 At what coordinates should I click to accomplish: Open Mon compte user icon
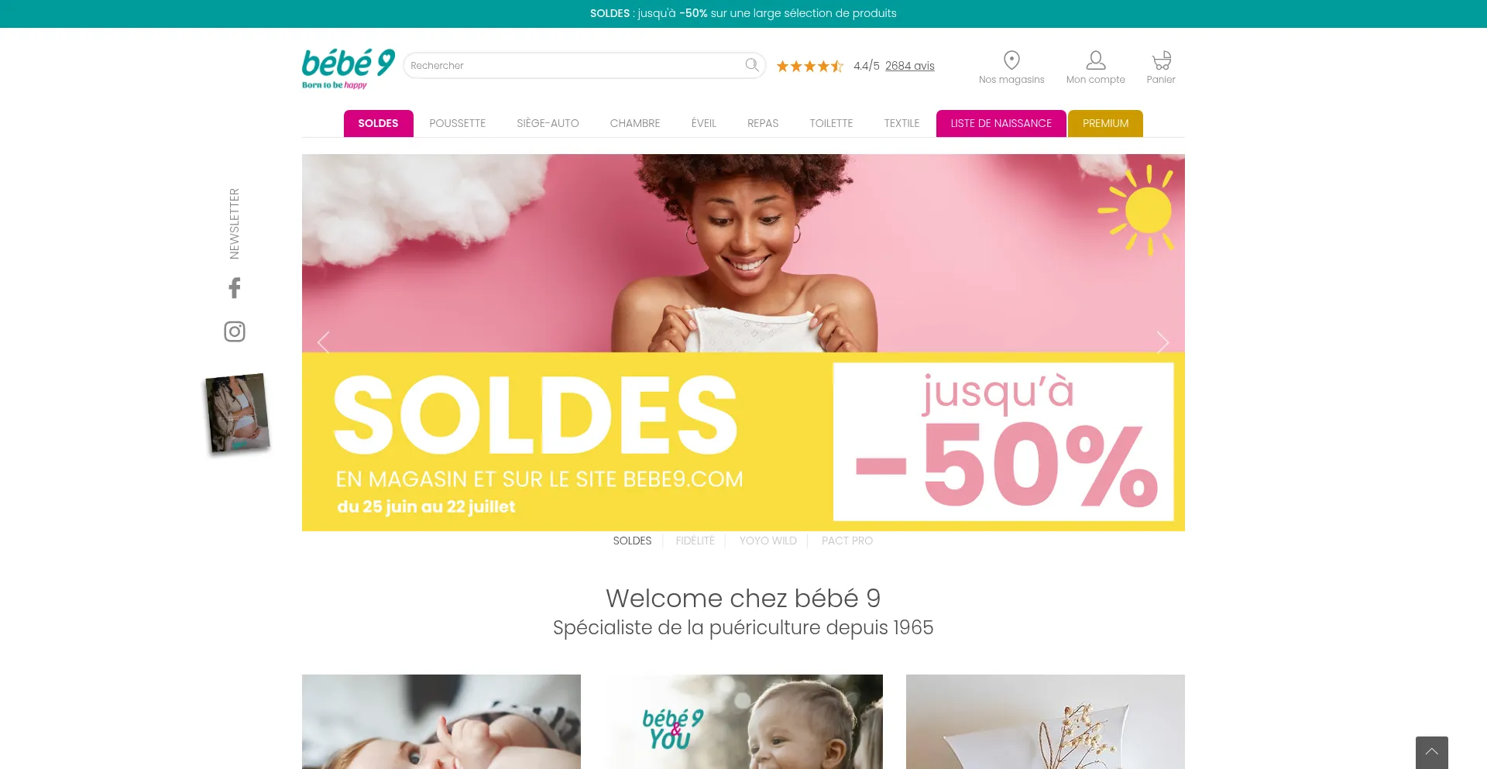coord(1096,60)
